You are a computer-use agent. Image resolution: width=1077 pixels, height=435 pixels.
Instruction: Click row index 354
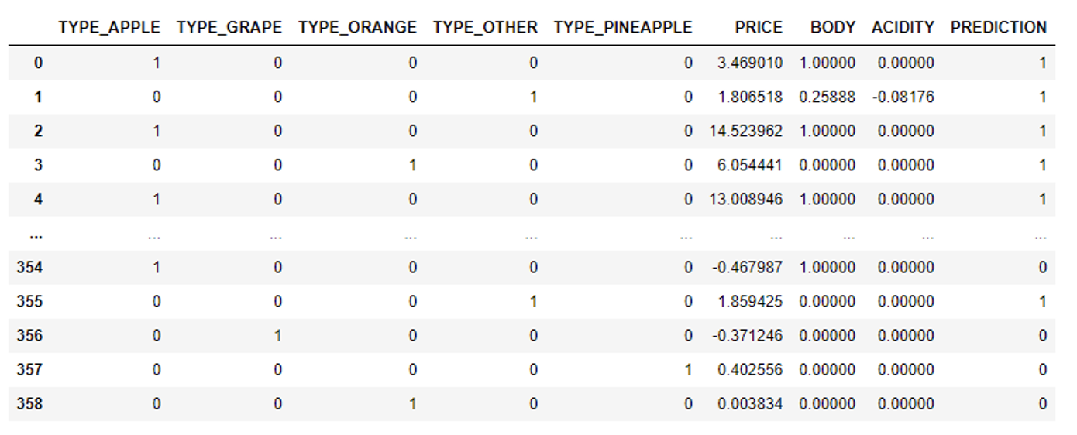pyautogui.click(x=29, y=268)
